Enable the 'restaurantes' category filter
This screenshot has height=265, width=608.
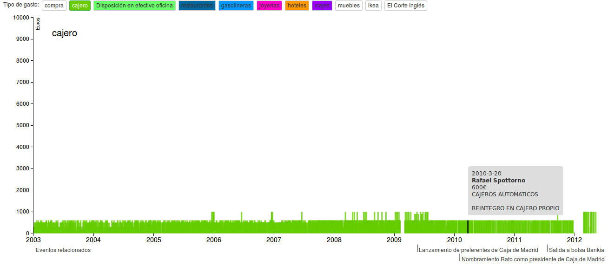[x=197, y=6]
